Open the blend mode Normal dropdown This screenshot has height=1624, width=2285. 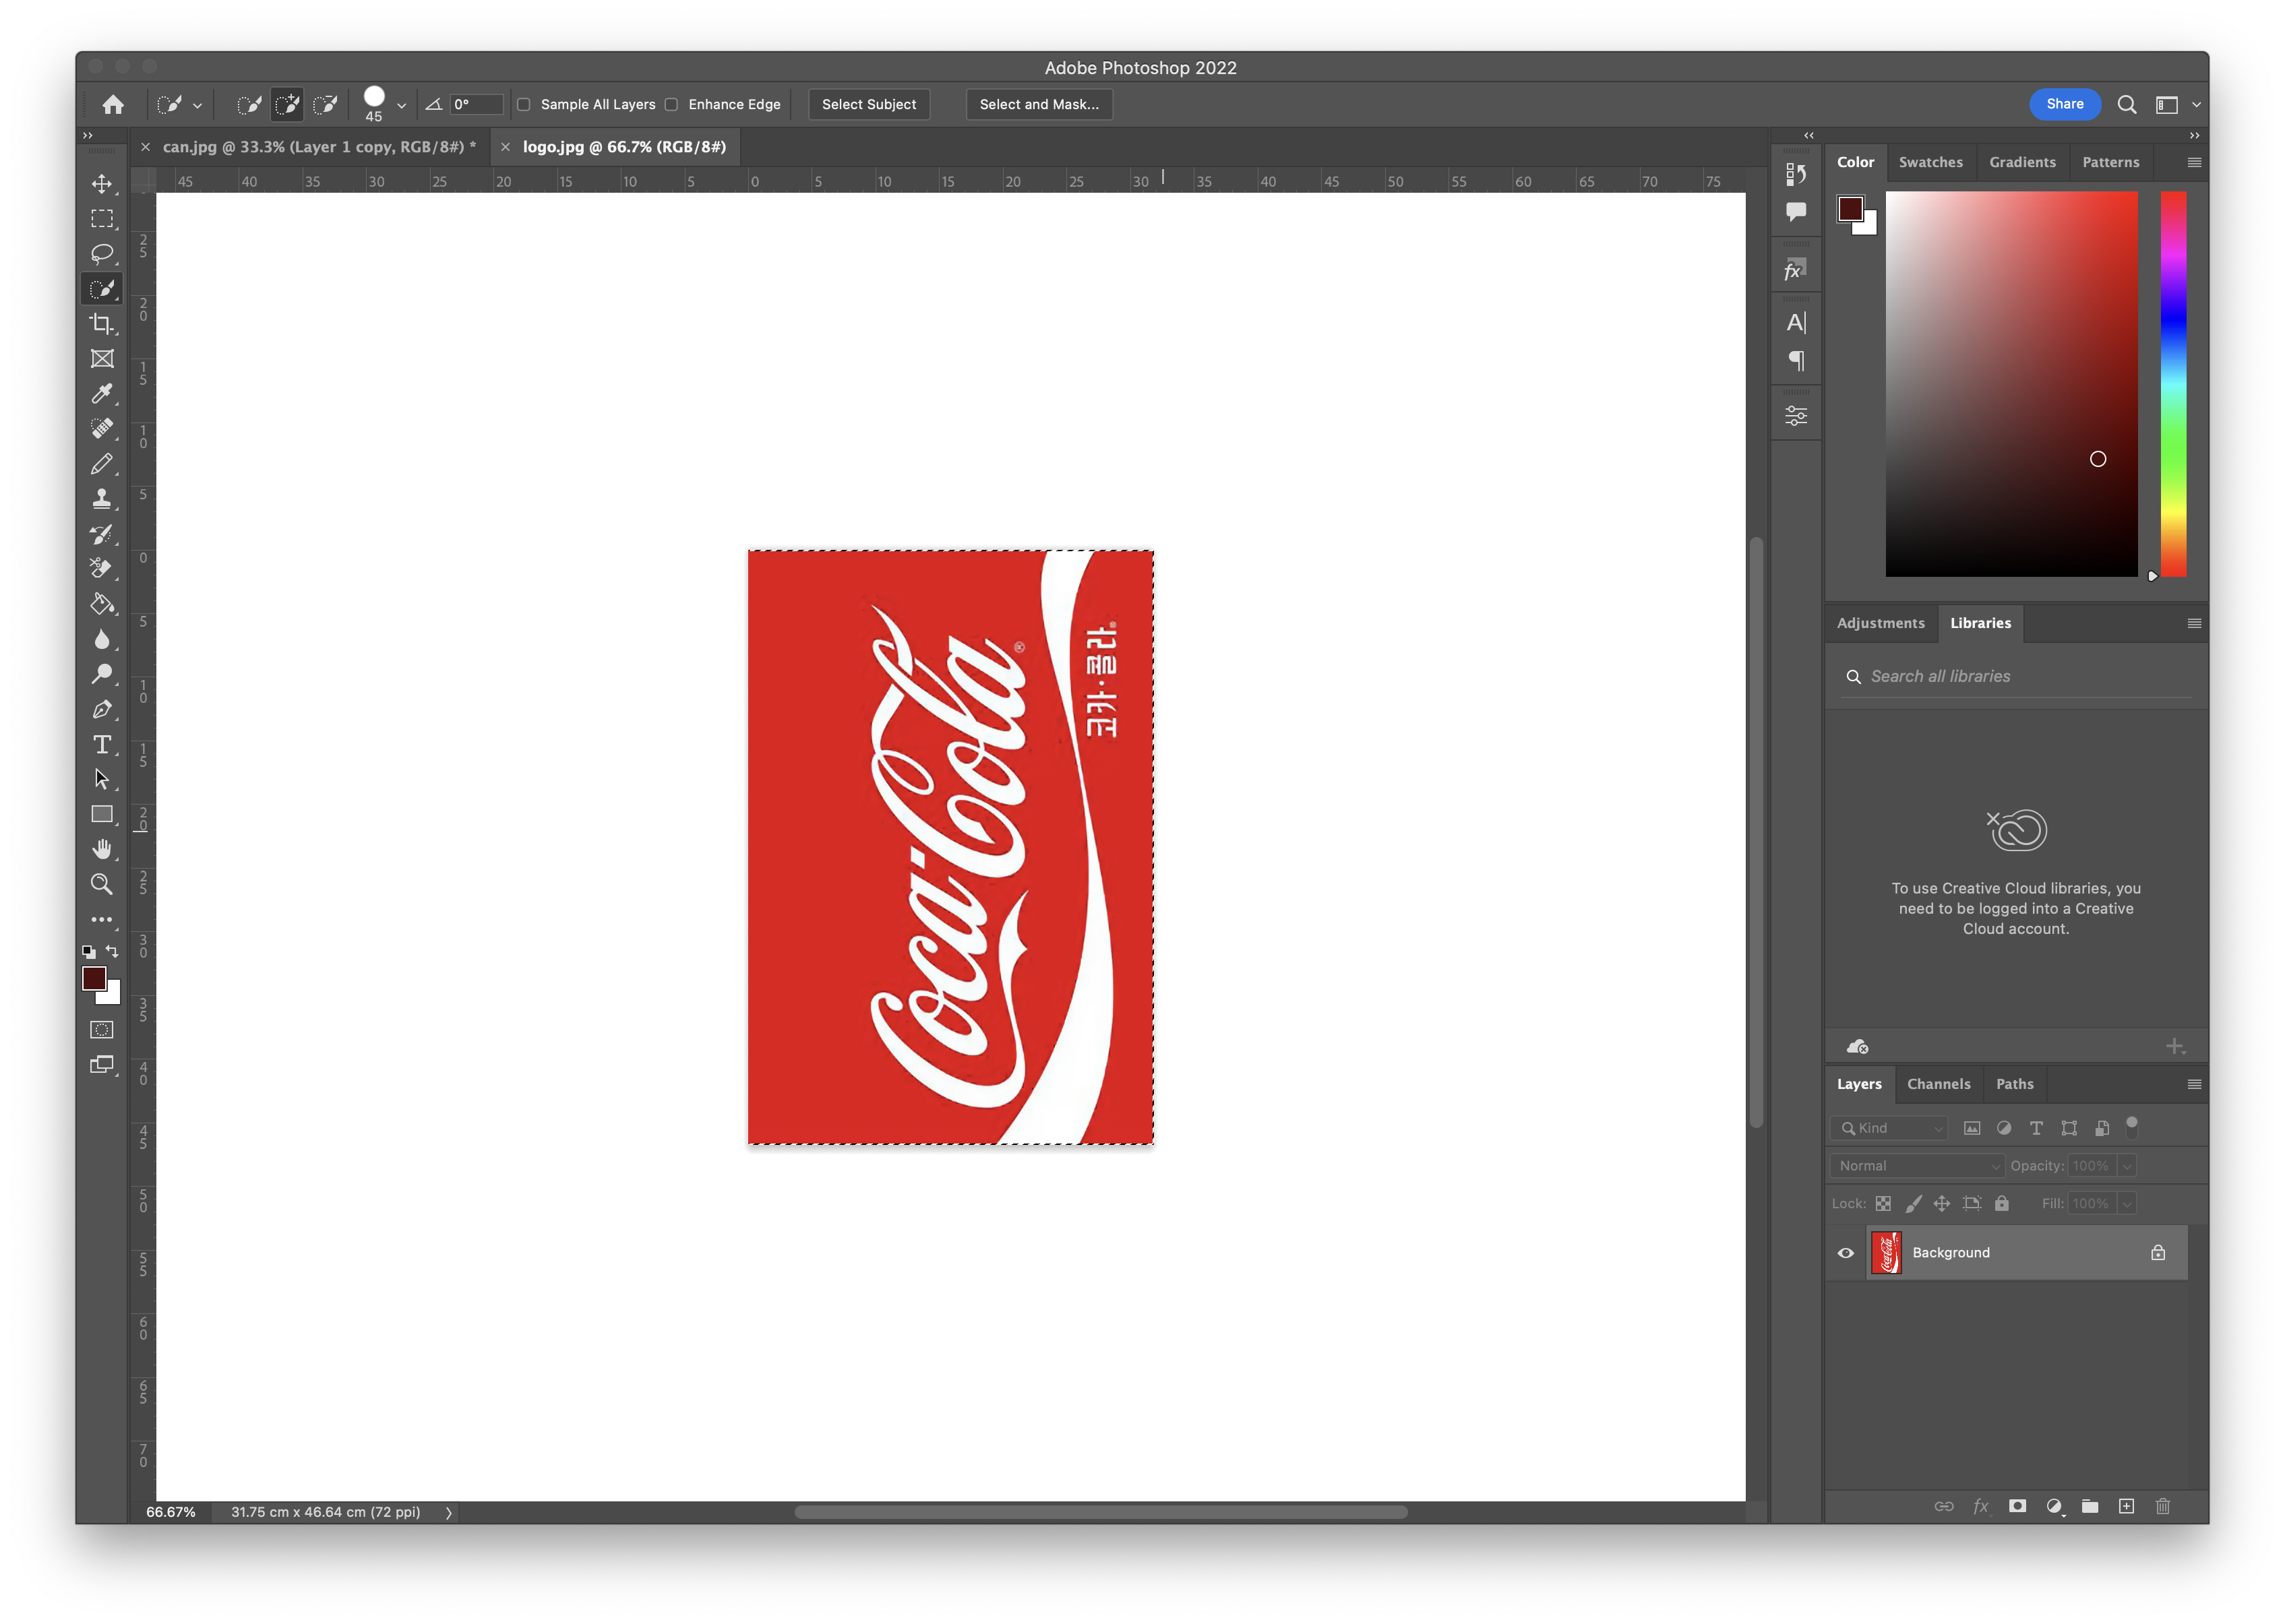[x=1917, y=1166]
